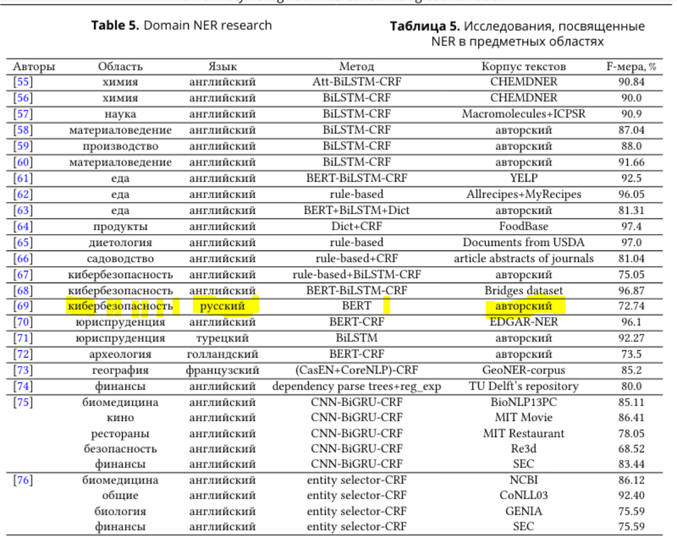Select the 'MIT Movie' corpus cell
The height and width of the screenshot is (537, 677).
[x=524, y=417]
